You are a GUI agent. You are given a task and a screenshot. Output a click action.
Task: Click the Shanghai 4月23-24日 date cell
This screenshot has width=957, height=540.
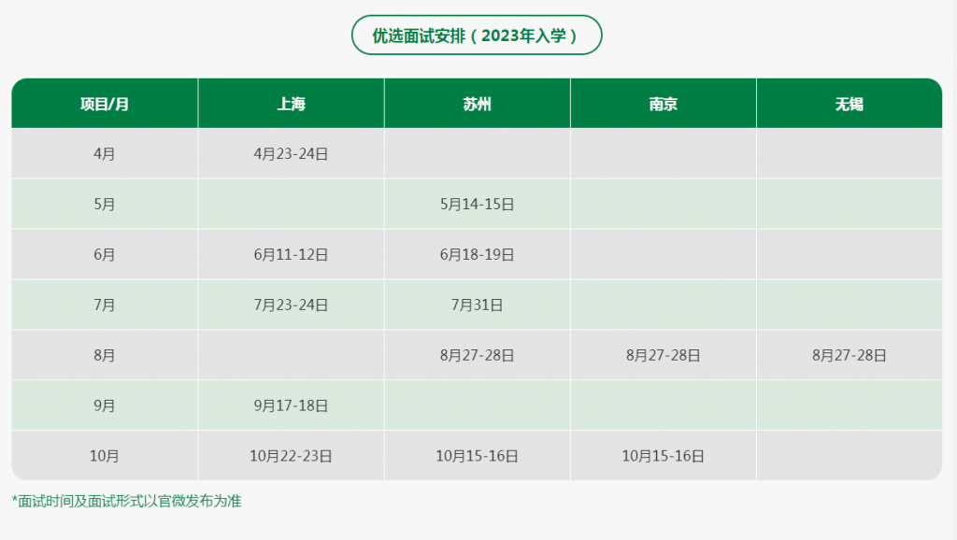[291, 154]
